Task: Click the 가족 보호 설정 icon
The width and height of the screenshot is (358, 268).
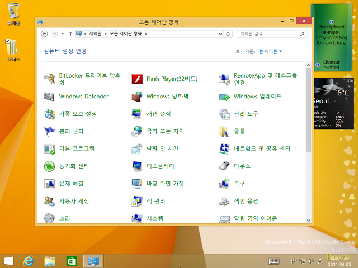Action: (x=50, y=114)
